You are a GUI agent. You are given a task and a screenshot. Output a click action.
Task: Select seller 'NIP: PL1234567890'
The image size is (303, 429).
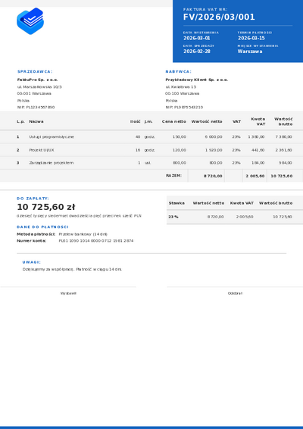36,108
